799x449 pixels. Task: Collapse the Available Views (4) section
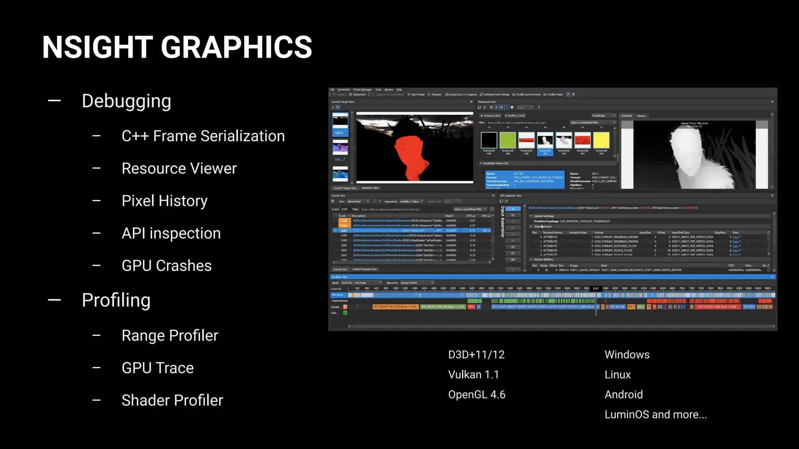481,163
